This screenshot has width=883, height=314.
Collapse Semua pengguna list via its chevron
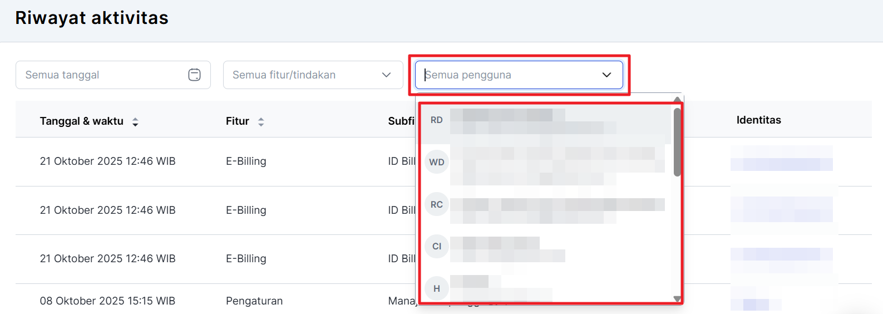606,75
